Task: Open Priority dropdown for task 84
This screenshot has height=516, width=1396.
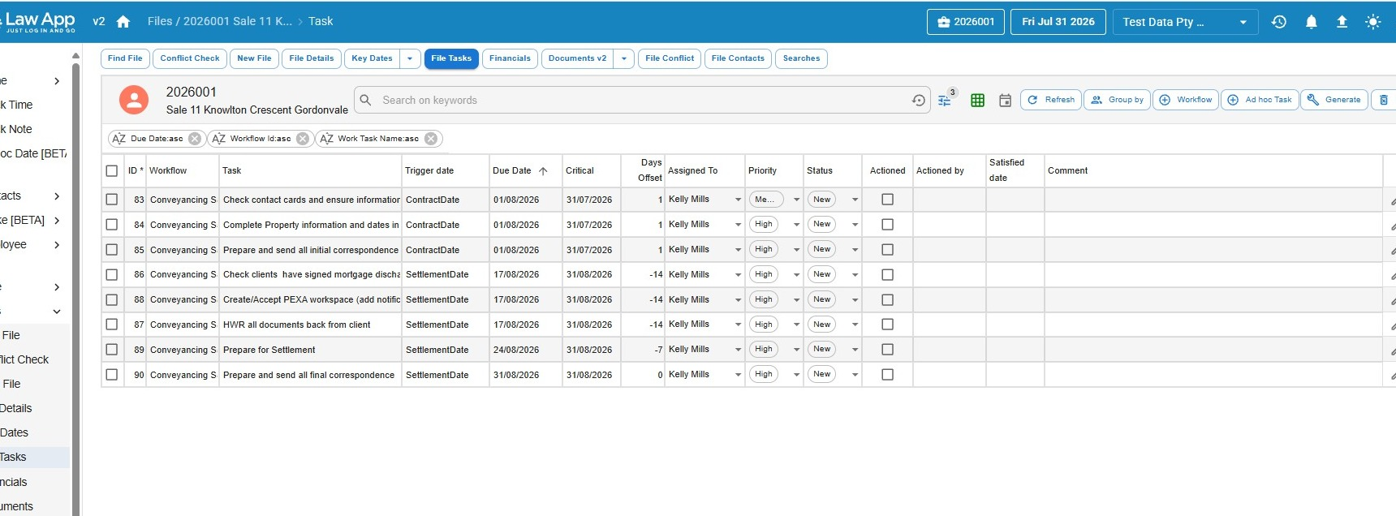Action: (x=796, y=225)
